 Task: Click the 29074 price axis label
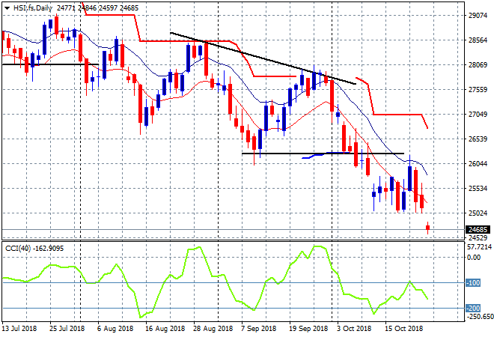[478, 16]
